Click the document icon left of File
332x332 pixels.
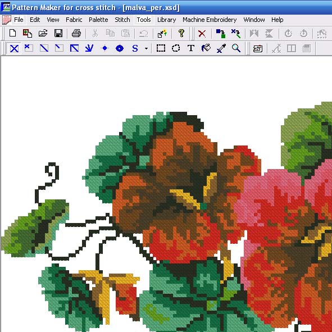pyautogui.click(x=6, y=20)
